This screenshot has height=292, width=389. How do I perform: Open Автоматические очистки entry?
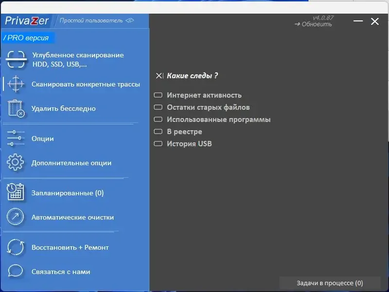(x=72, y=217)
